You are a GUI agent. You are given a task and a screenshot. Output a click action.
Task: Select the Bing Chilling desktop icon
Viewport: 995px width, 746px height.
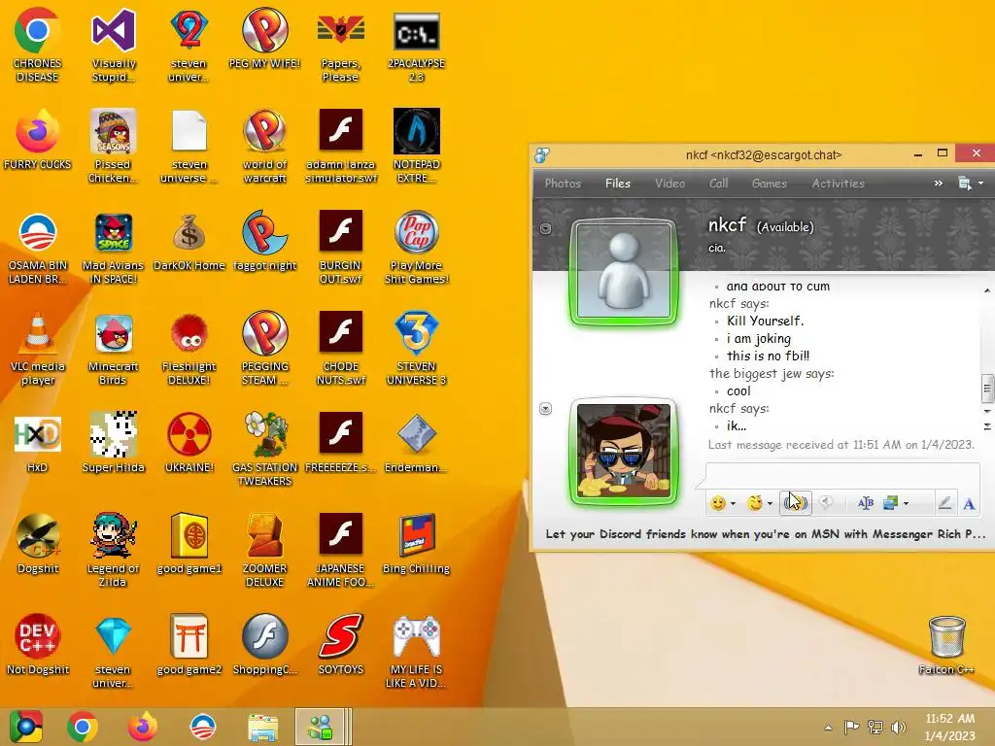(x=416, y=544)
